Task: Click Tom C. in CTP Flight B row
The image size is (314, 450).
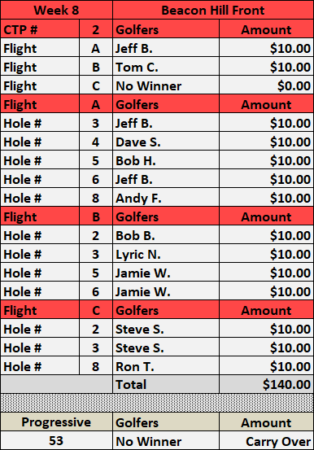Action: 166,67
